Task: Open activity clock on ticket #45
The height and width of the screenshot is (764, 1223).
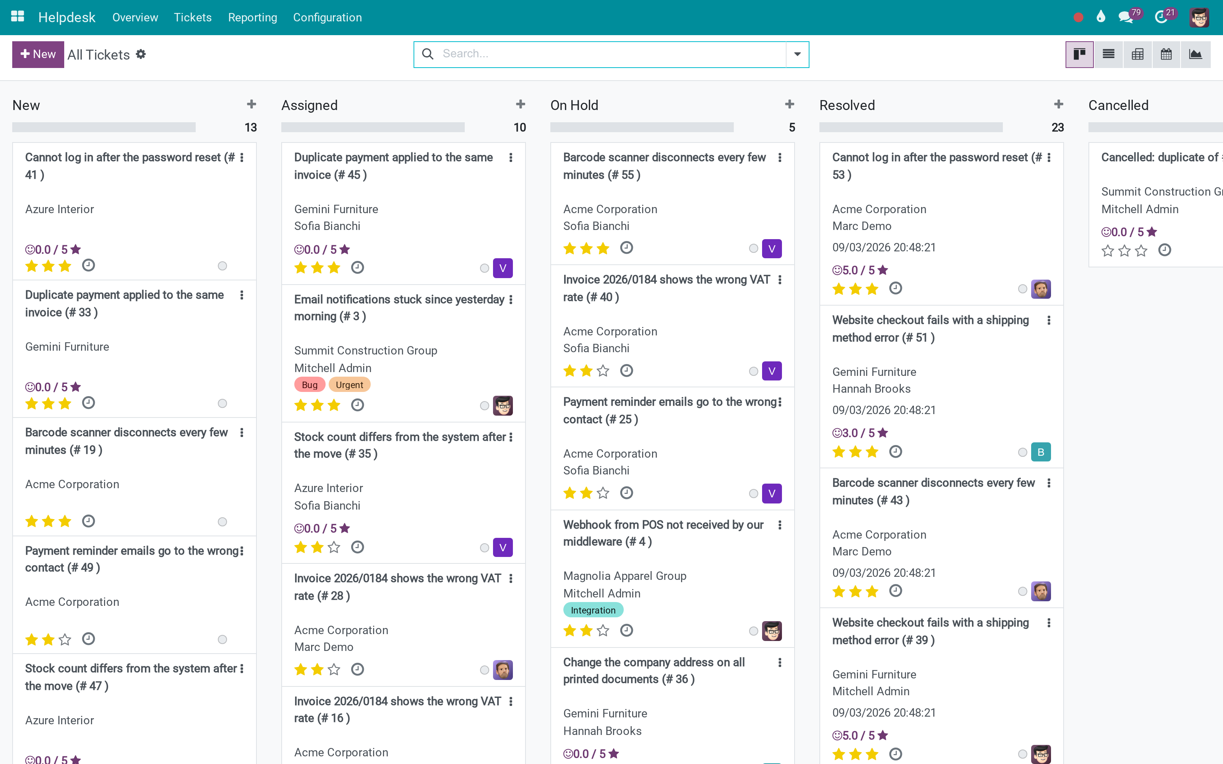Action: pos(357,267)
